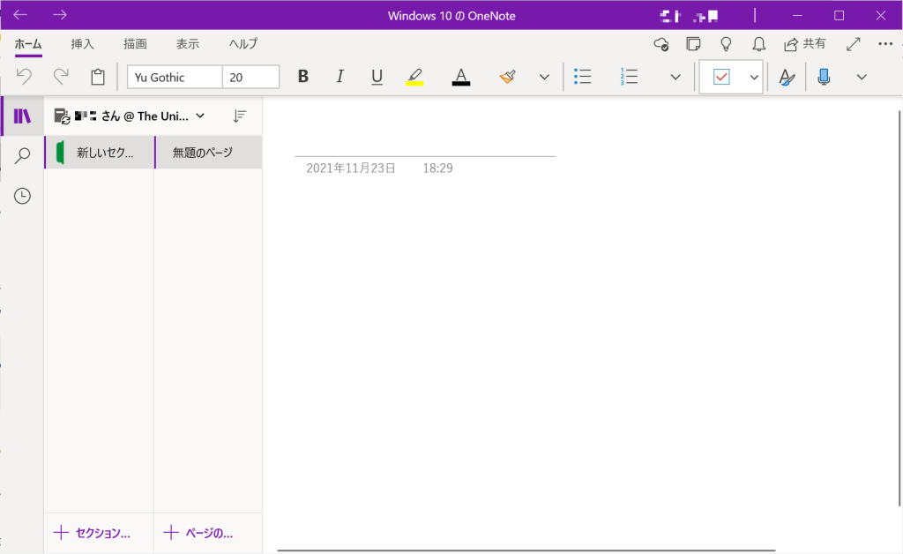Click the time 18:29
The image size is (903, 554).
[x=437, y=168]
